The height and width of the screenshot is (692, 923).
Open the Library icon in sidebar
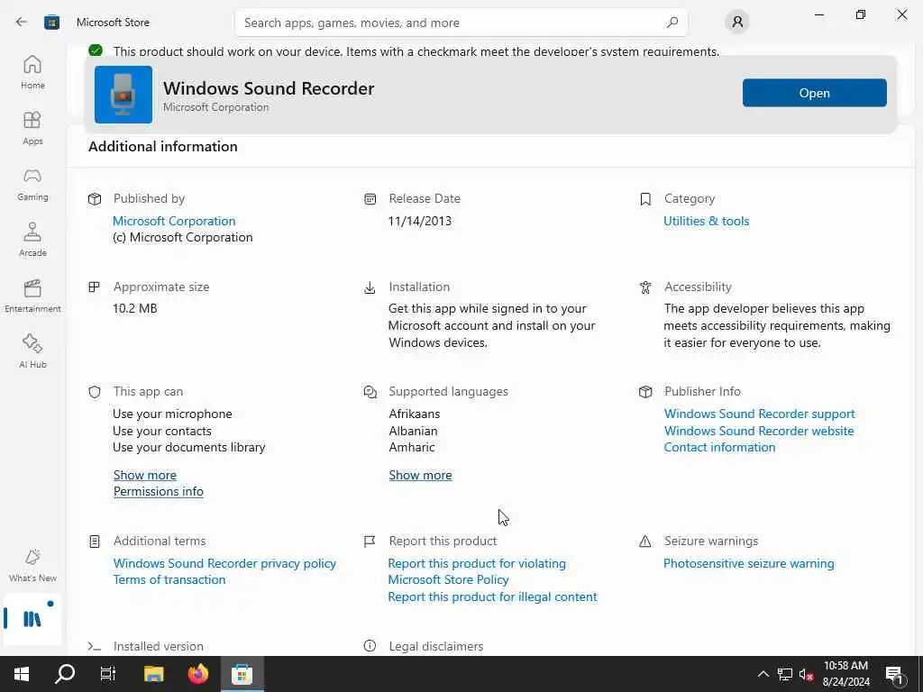click(x=32, y=619)
